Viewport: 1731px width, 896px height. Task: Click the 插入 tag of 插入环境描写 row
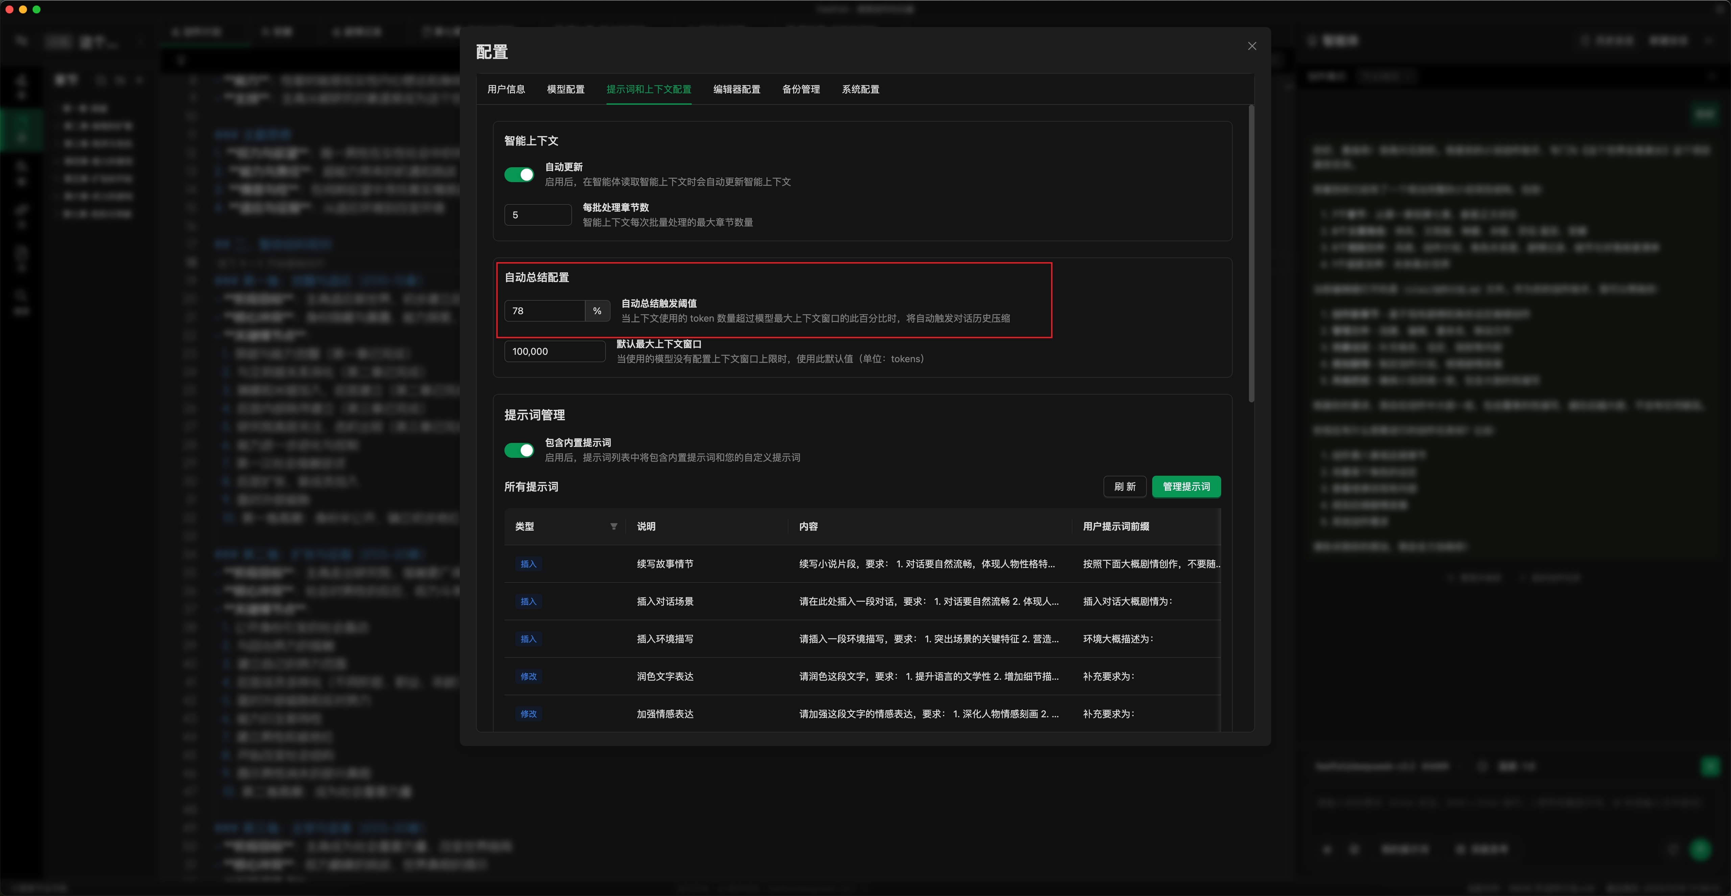[x=528, y=639]
